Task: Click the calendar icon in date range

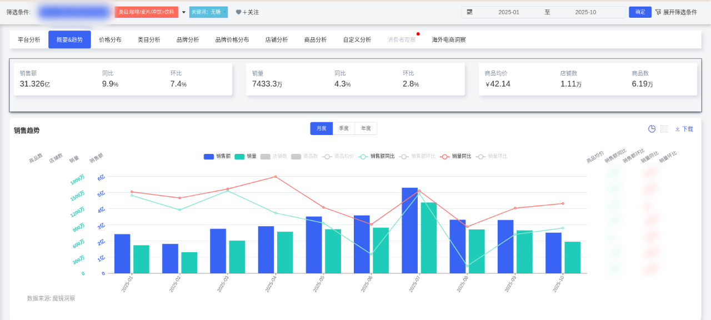Action: pos(469,12)
